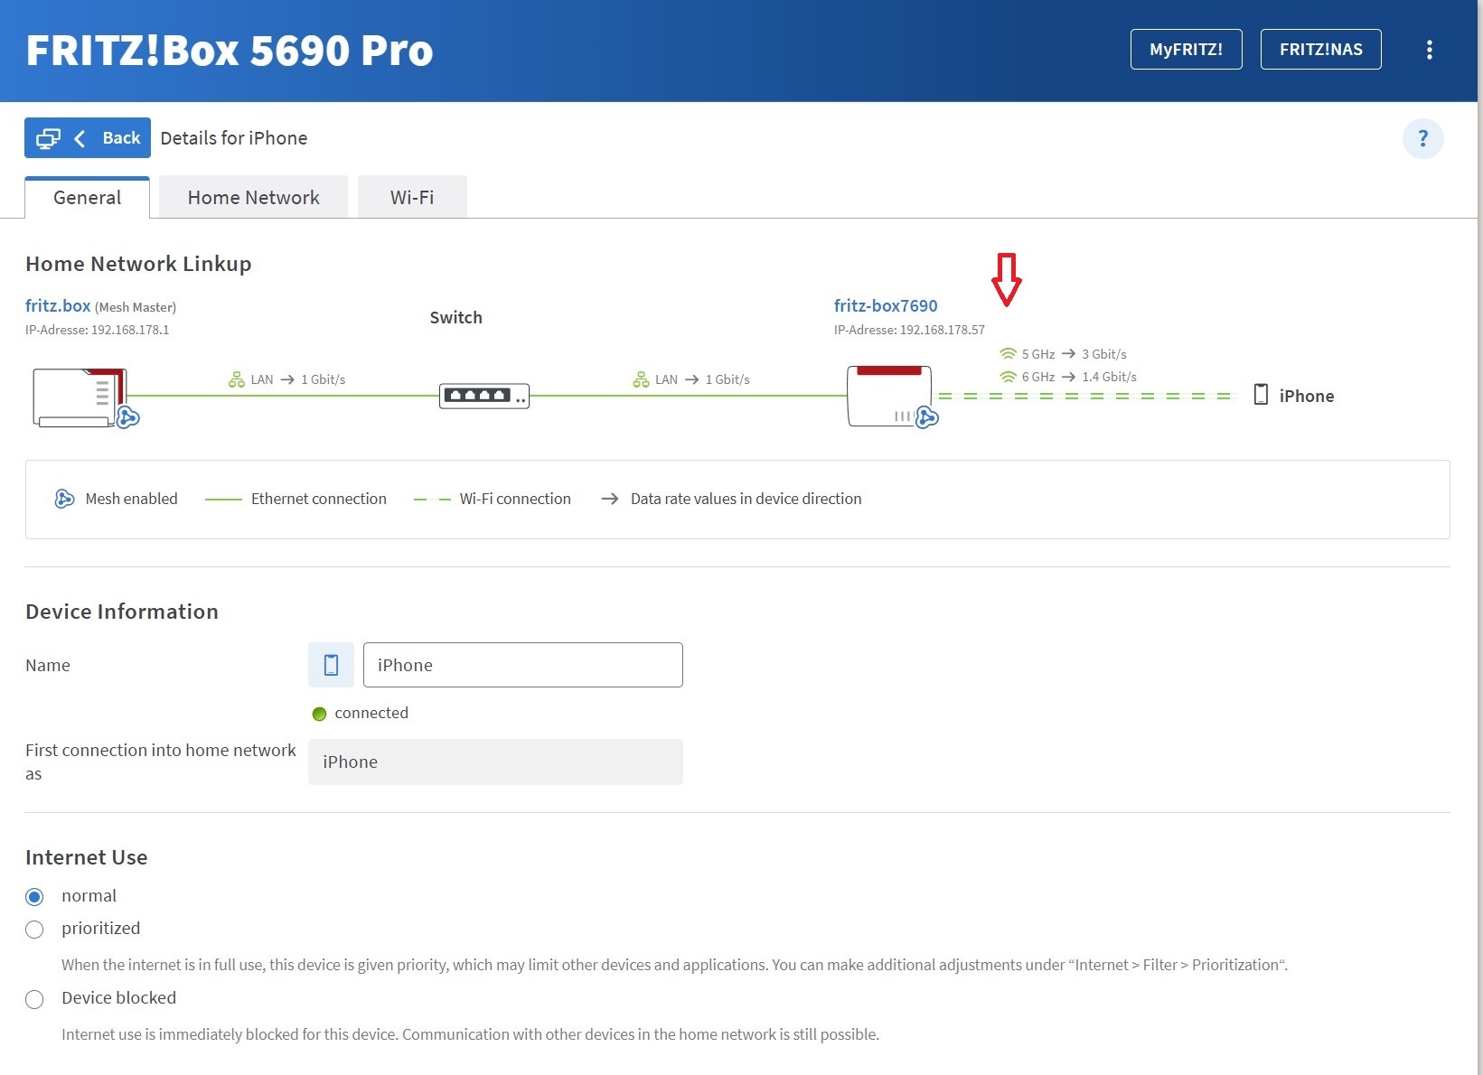Click the network switch device icon
This screenshot has width=1483, height=1075.
pyautogui.click(x=484, y=396)
